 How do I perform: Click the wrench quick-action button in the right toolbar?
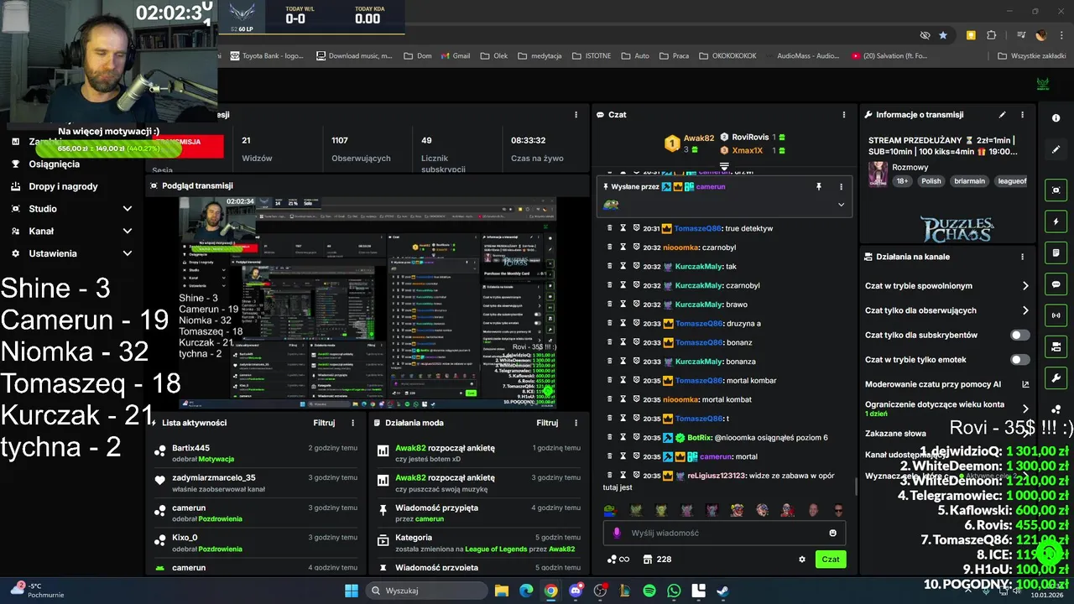(1056, 378)
